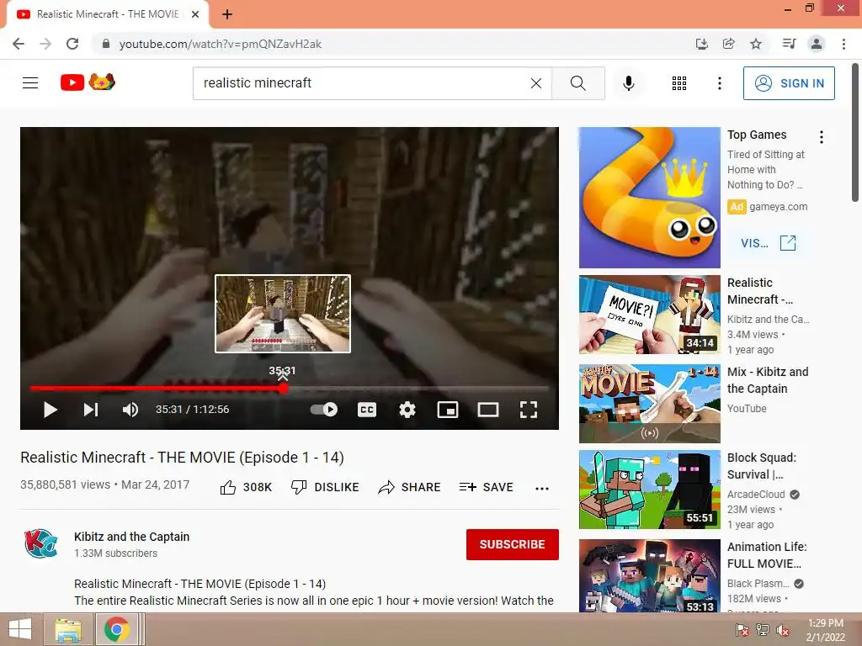This screenshot has height=646, width=862.
Task: Select the Realistic Minecraft - THE MOVIE tab
Action: click(x=108, y=15)
